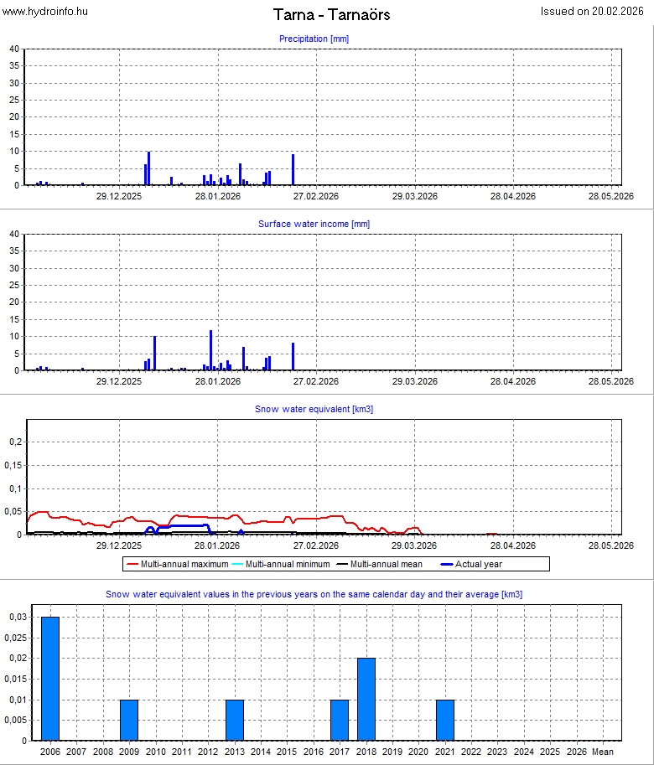
Task: Click the Snow water equivalent [km3] title
Action: click(x=314, y=409)
